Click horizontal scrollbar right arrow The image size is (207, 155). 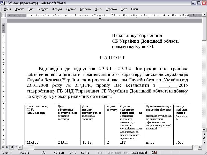click(200, 147)
